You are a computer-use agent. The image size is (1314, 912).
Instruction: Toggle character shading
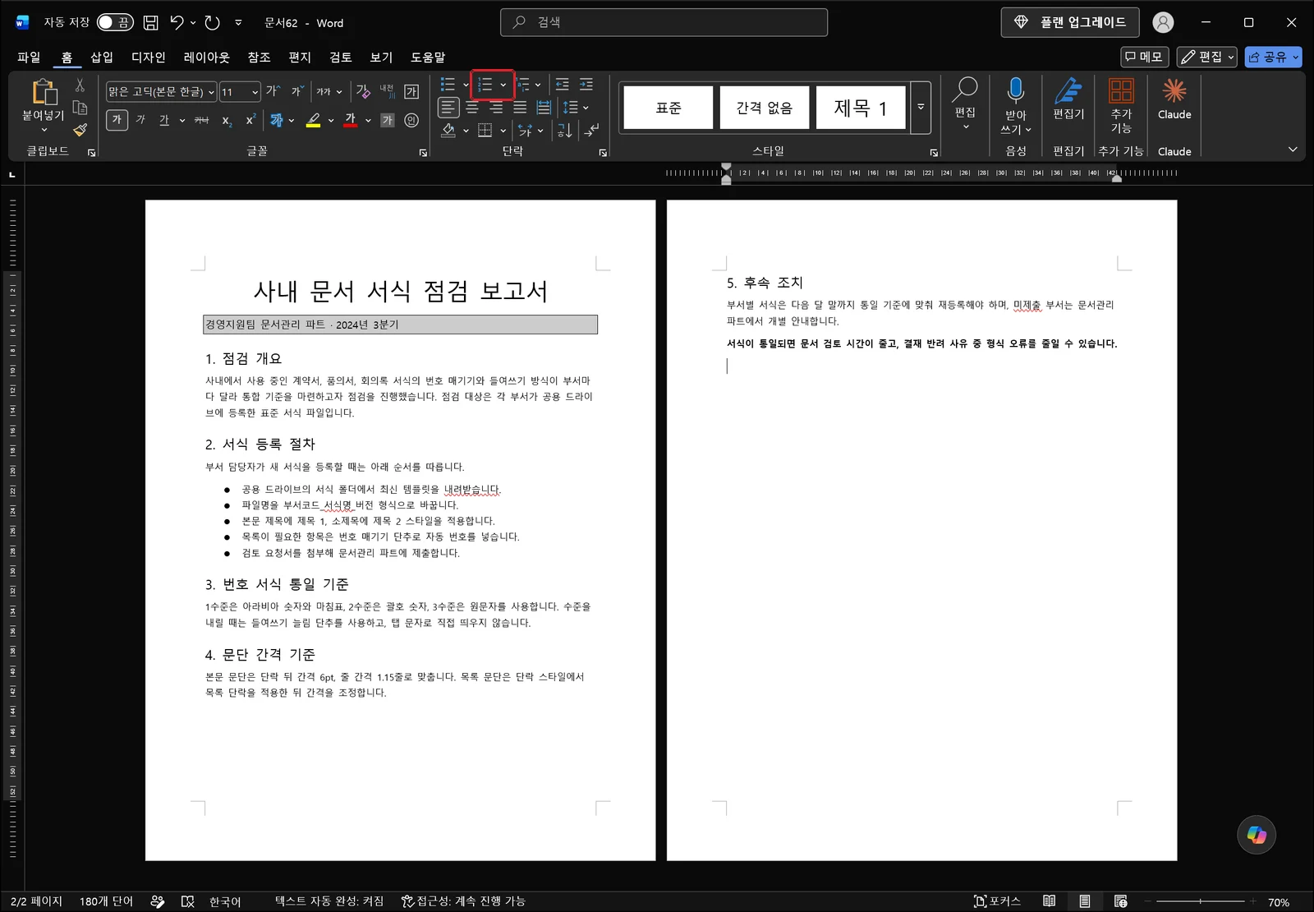(388, 120)
